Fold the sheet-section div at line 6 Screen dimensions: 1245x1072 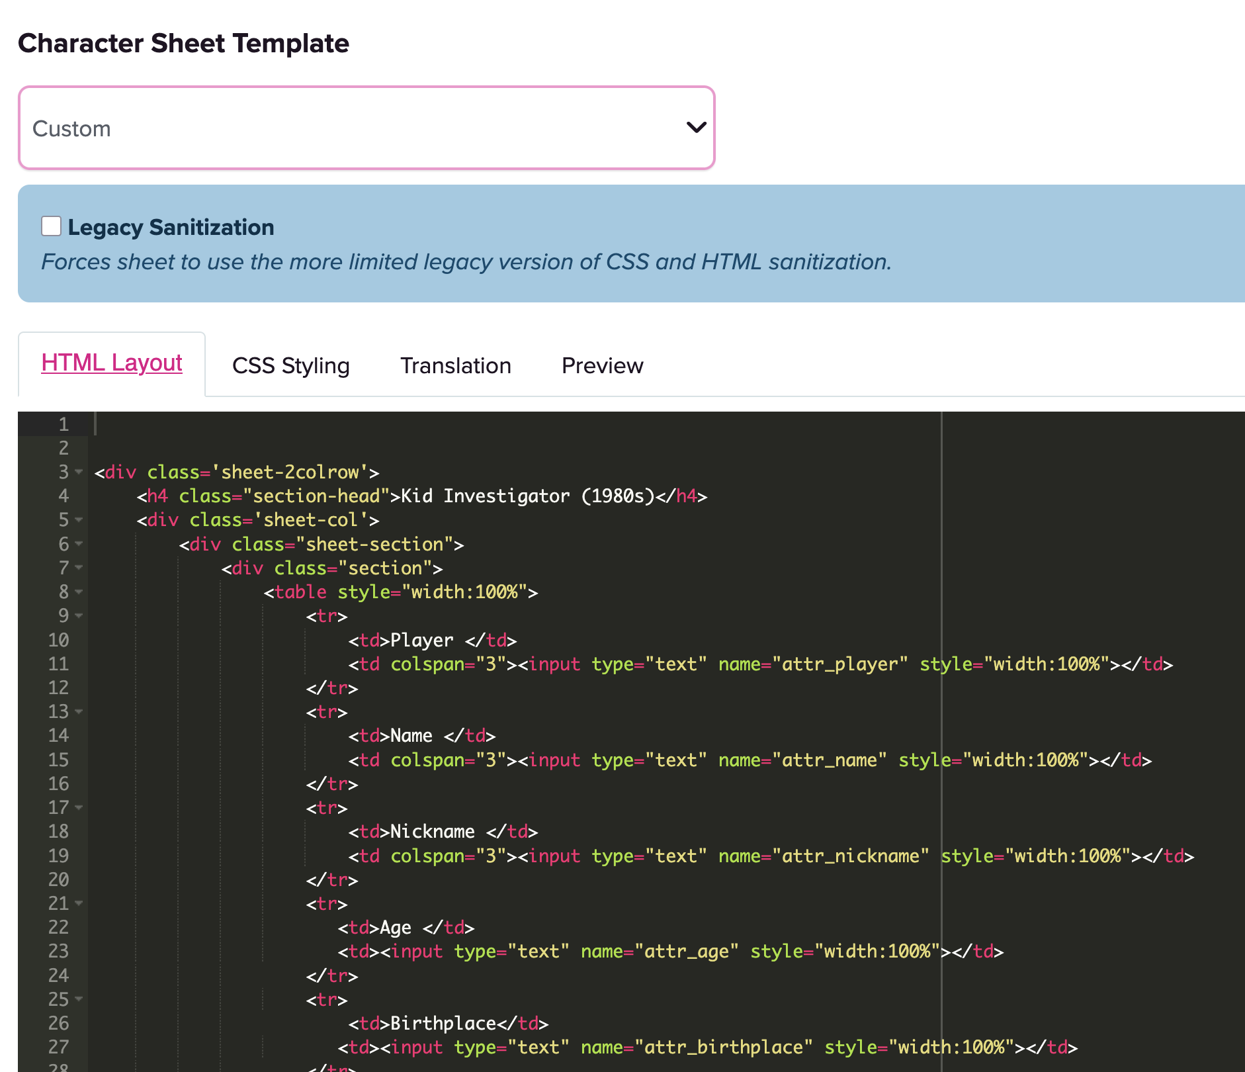pyautogui.click(x=79, y=544)
